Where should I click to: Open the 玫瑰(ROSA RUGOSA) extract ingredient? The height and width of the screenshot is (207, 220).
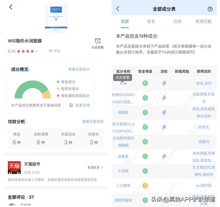click(x=123, y=98)
